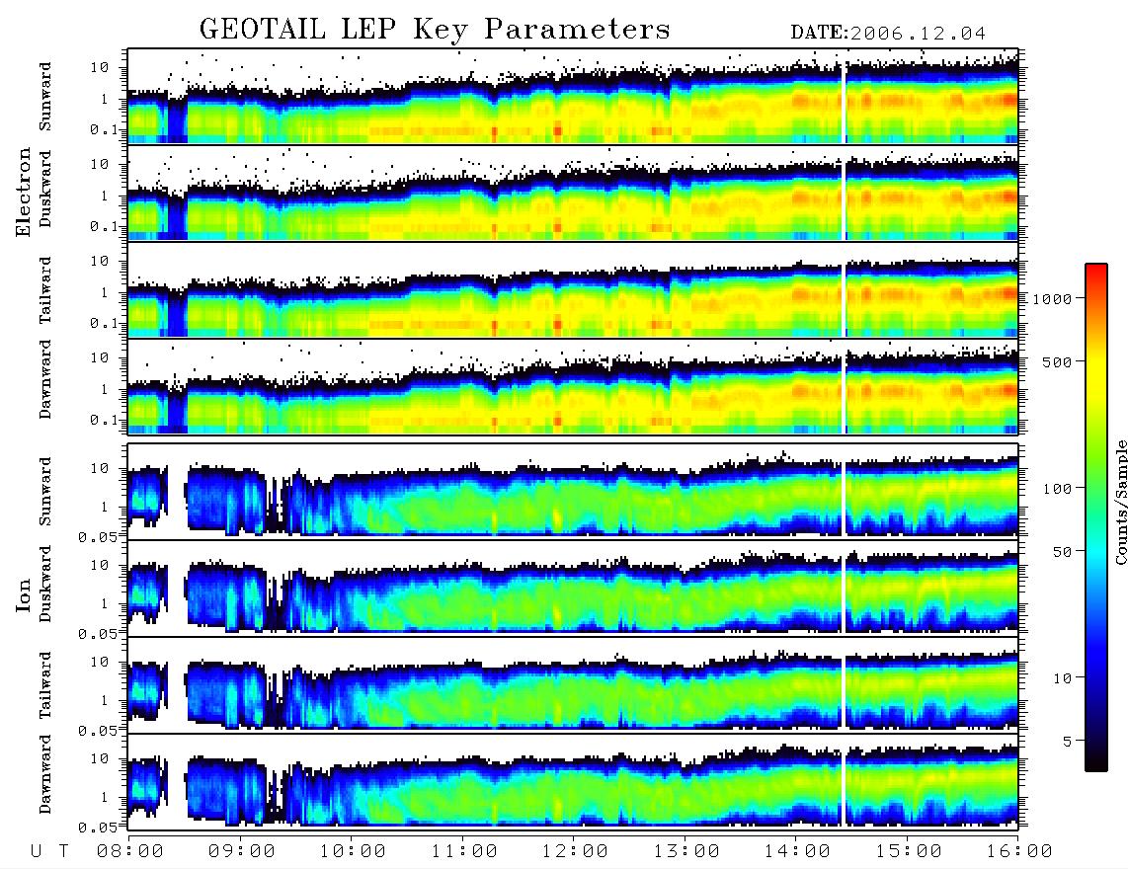Click the 0.05 tick of Ion Dawnward panel
Image resolution: width=1128 pixels, height=869 pixels.
[99, 828]
